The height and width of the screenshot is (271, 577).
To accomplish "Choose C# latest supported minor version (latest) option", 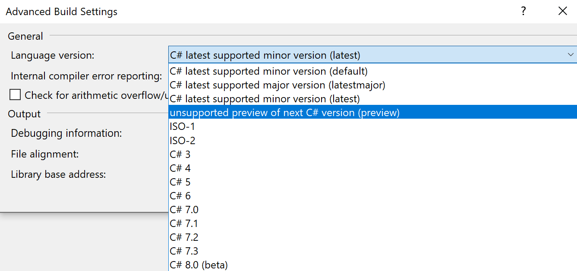I will [x=265, y=99].
